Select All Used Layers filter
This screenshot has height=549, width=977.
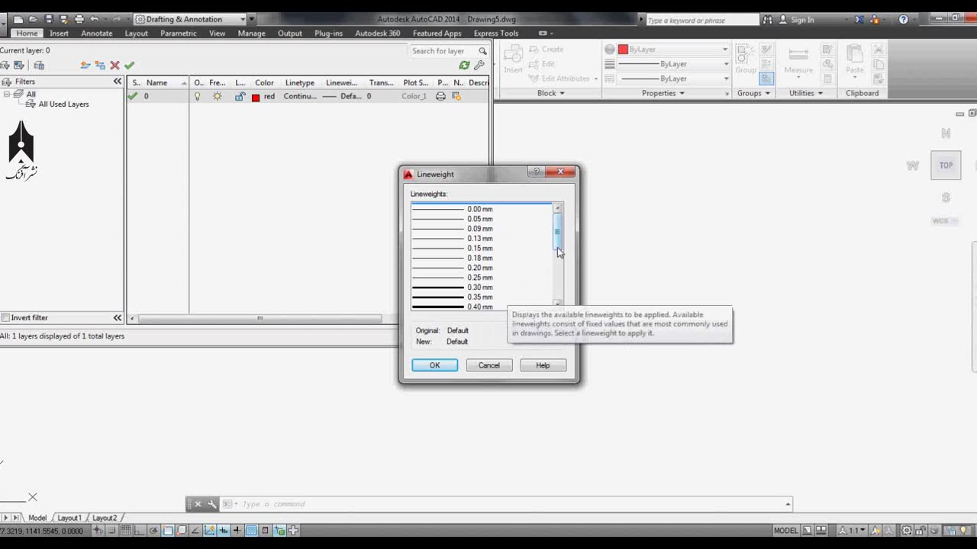63,104
